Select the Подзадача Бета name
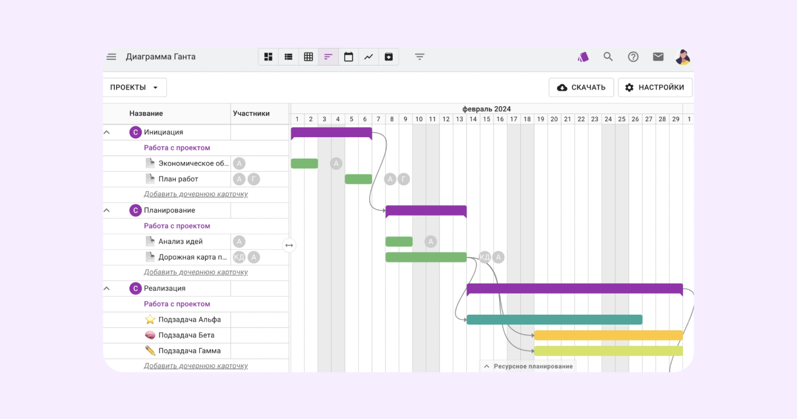797x419 pixels. tap(186, 335)
